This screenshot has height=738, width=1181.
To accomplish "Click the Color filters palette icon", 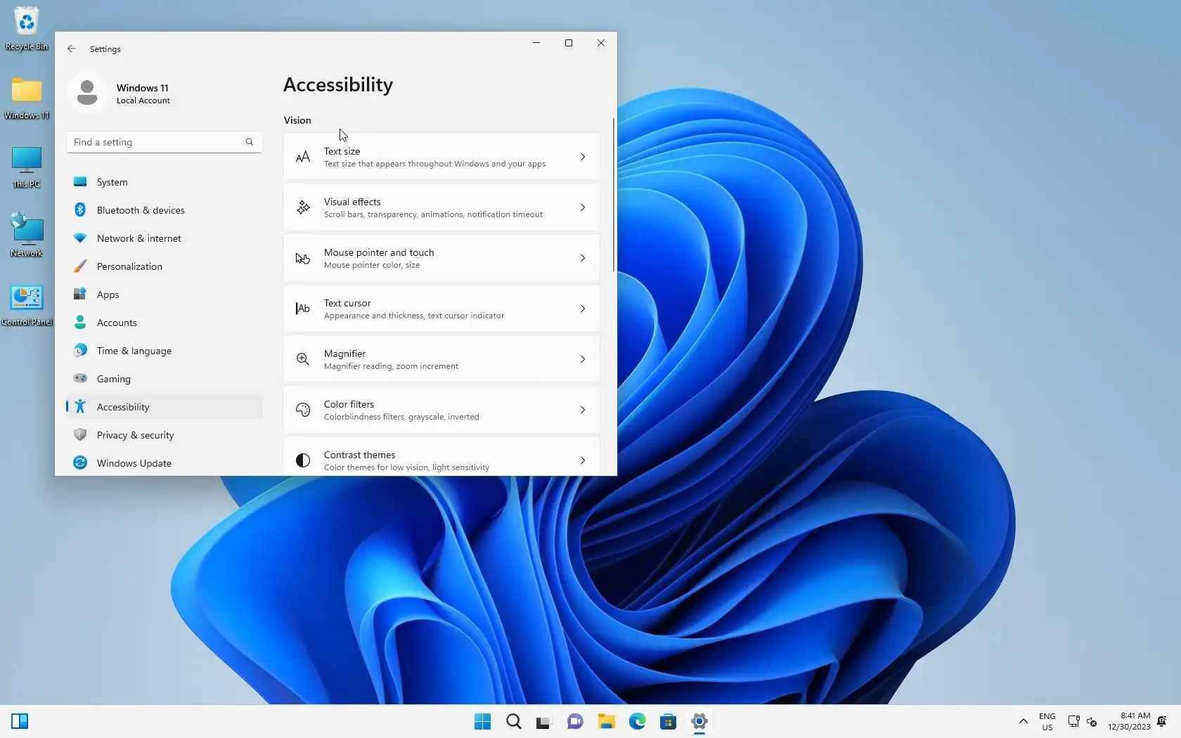I will 303,410.
